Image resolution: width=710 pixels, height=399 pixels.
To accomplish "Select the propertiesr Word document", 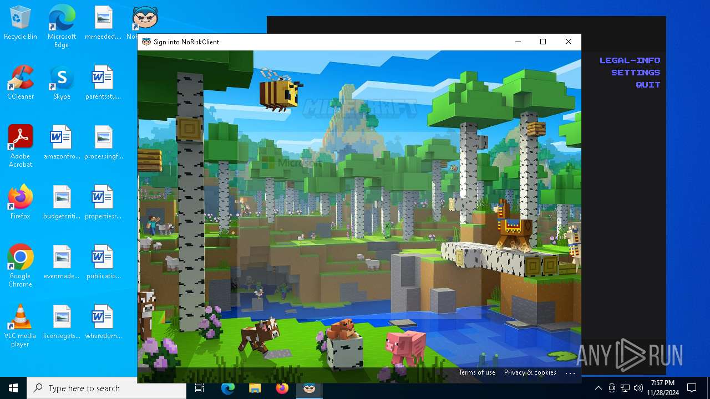I will (103, 203).
